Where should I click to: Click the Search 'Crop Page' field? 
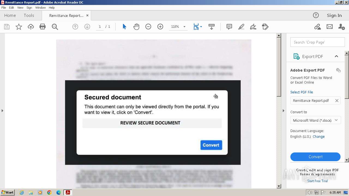[318, 42]
